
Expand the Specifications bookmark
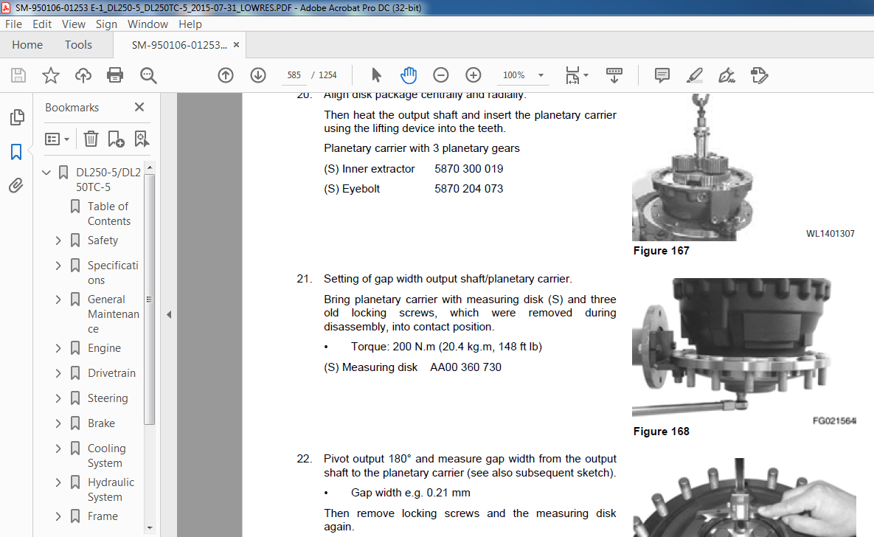(x=58, y=266)
